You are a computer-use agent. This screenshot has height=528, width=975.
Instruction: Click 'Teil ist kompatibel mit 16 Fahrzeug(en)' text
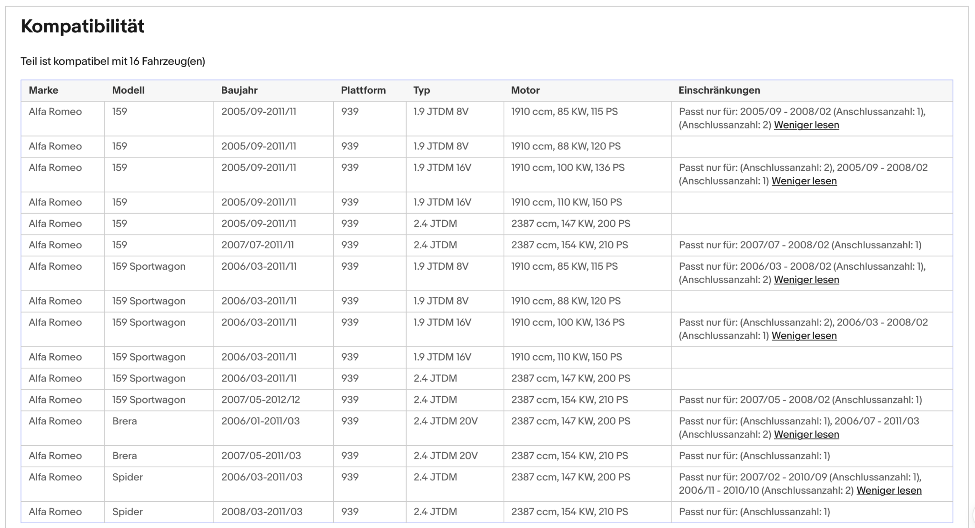[x=113, y=61]
